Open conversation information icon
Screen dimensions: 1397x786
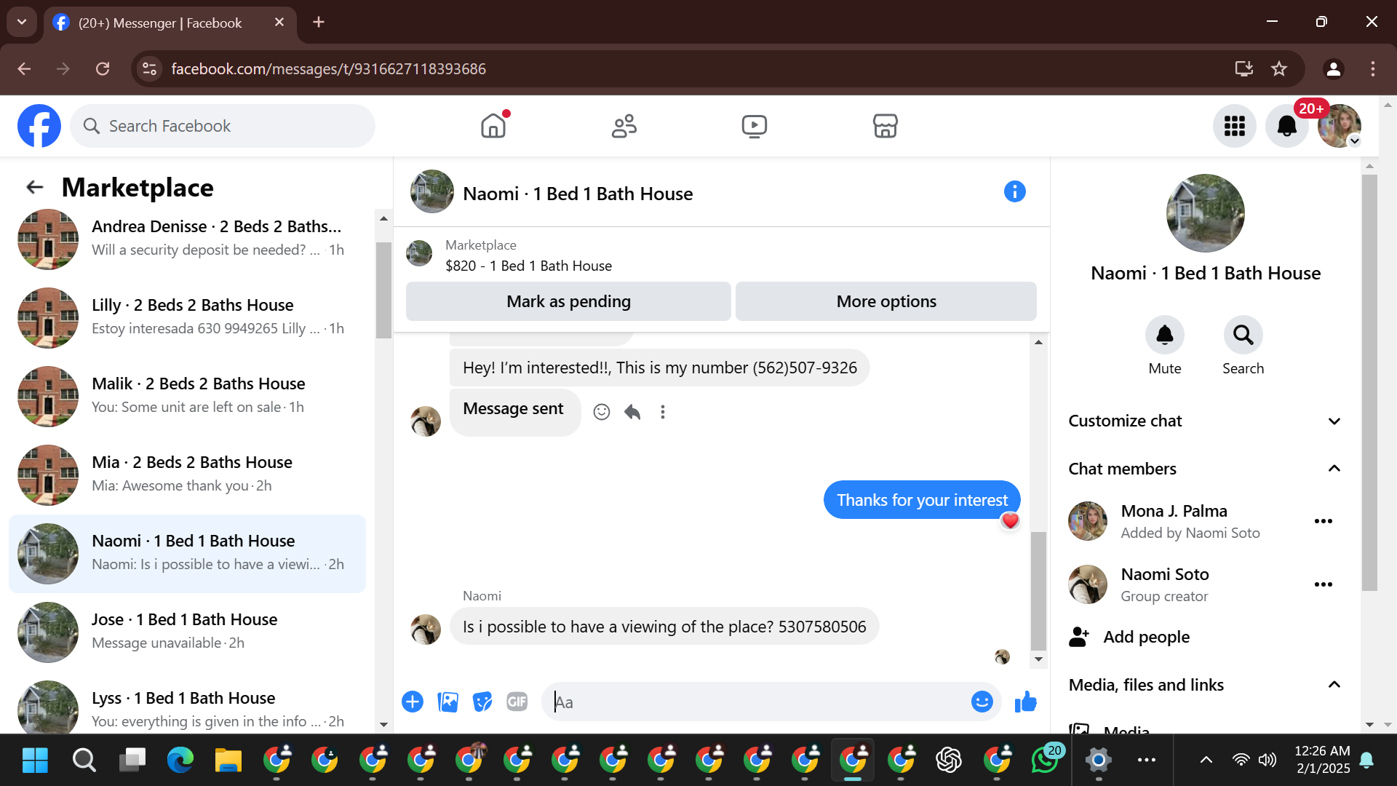pyautogui.click(x=1015, y=191)
